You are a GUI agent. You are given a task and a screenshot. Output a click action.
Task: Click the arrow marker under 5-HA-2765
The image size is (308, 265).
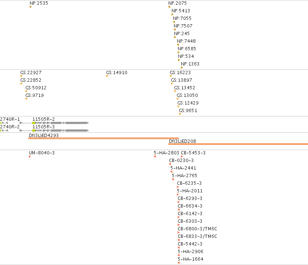coord(173,179)
